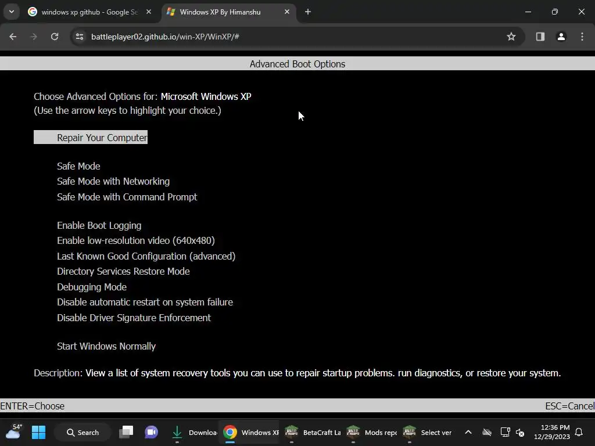
Task: Open a new browser tab
Action: click(308, 12)
